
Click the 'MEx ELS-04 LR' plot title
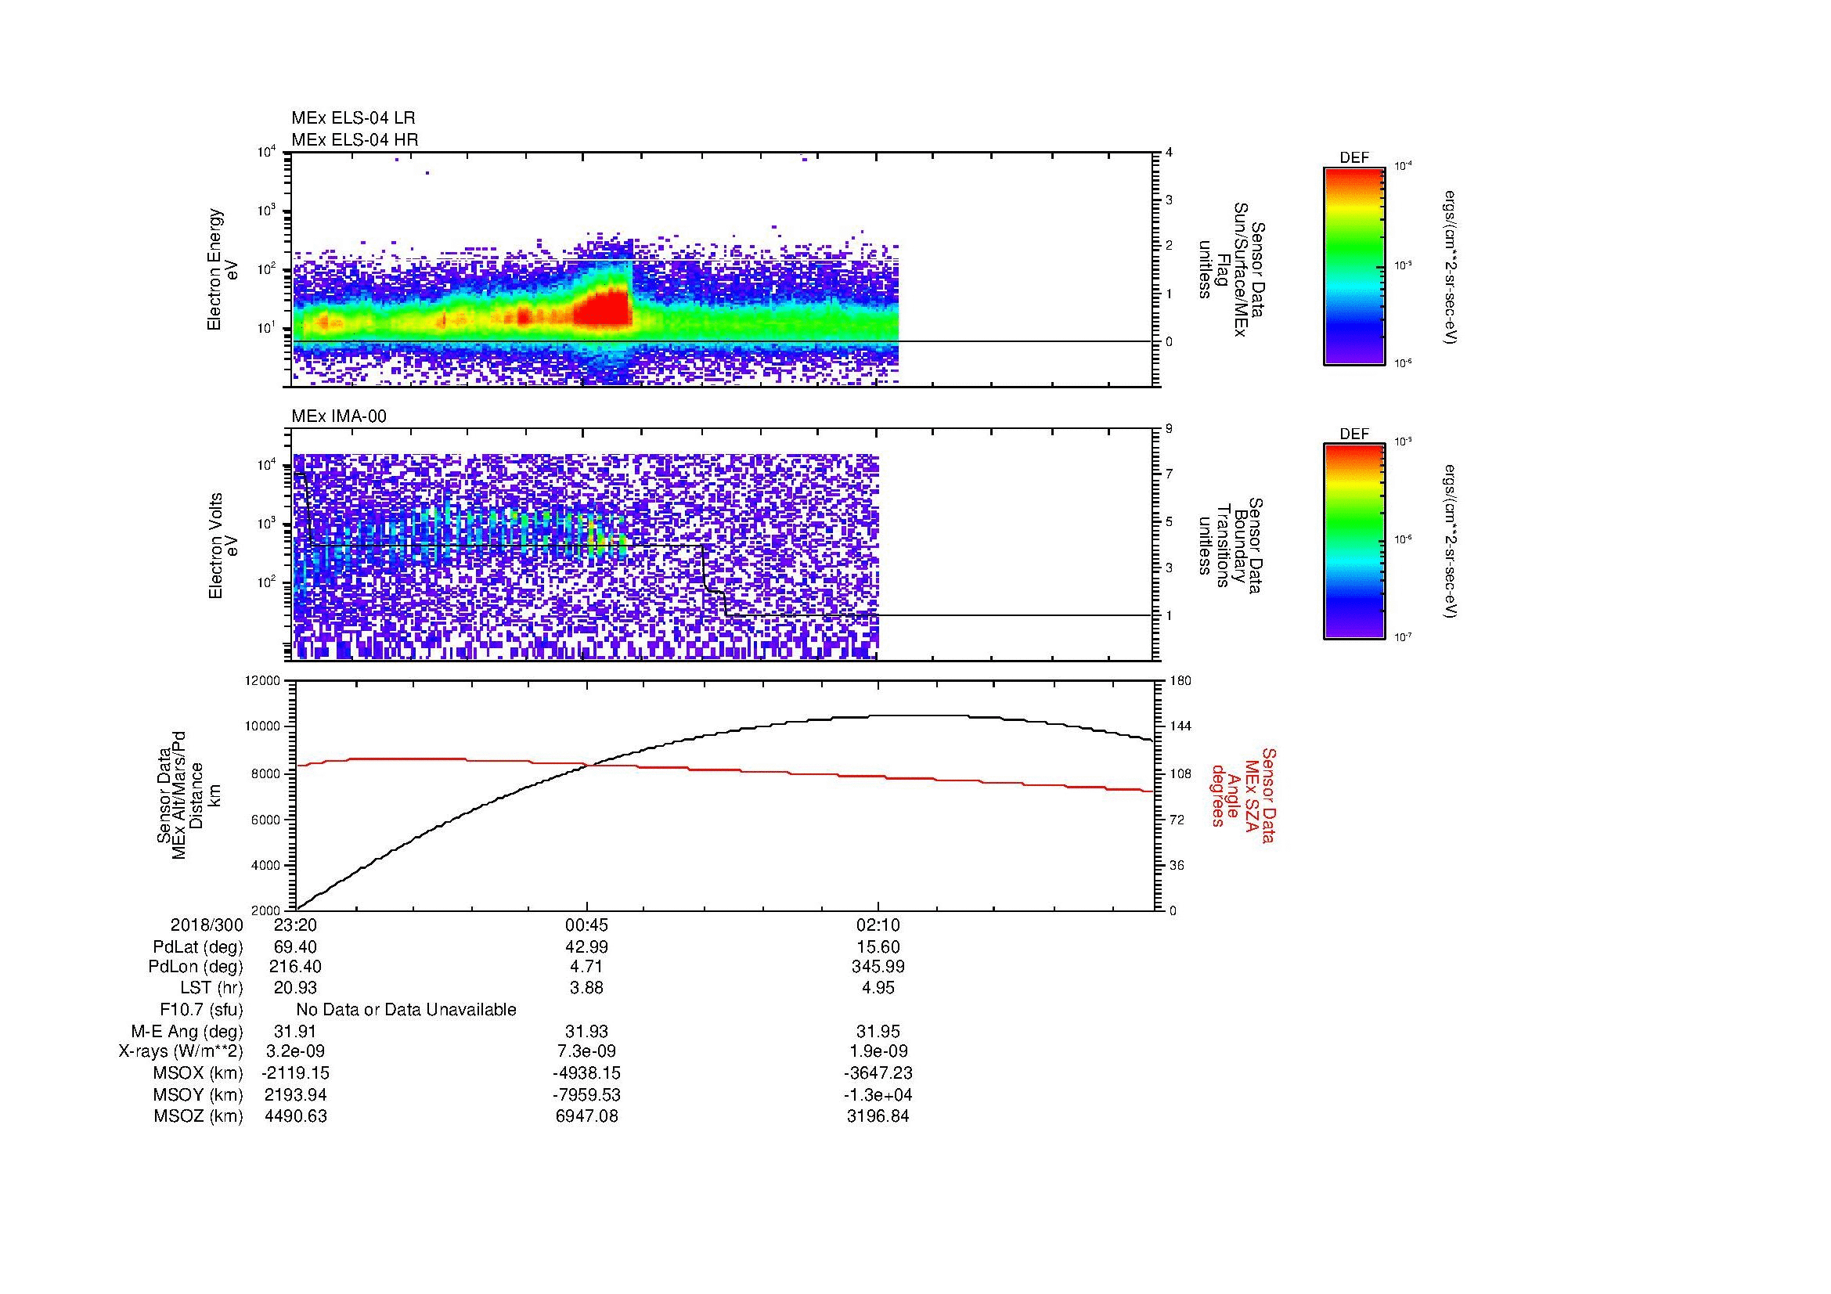[x=352, y=118]
